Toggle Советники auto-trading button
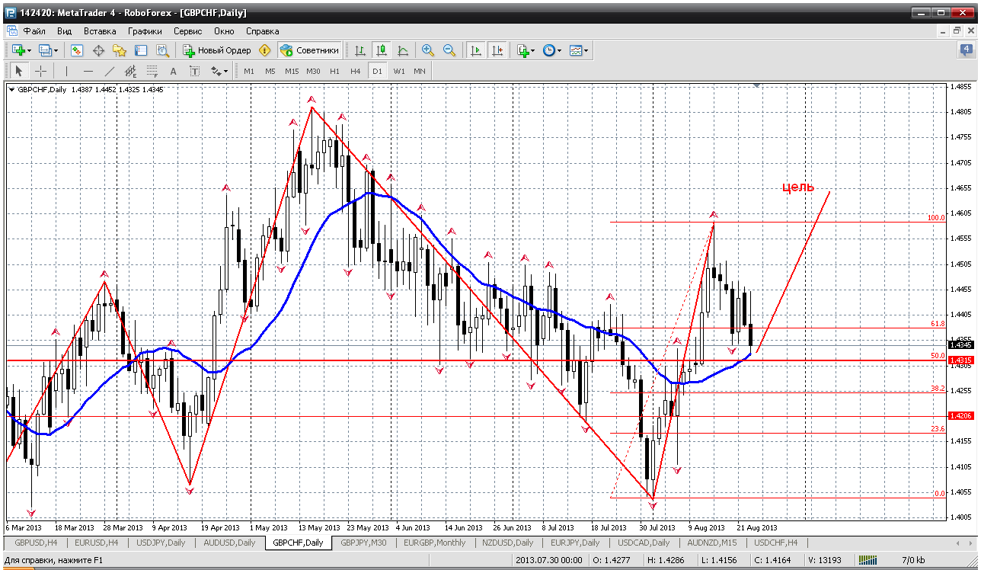 (x=309, y=50)
